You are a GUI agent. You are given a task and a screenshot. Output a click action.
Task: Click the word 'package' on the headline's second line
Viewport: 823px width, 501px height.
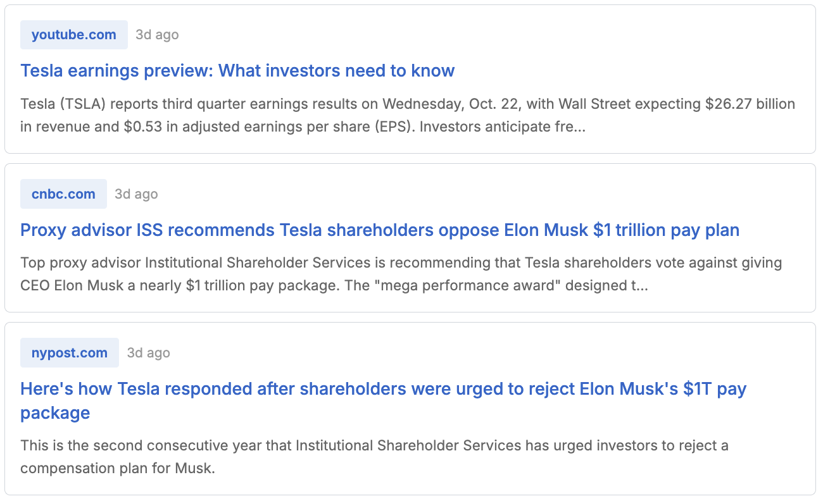55,413
